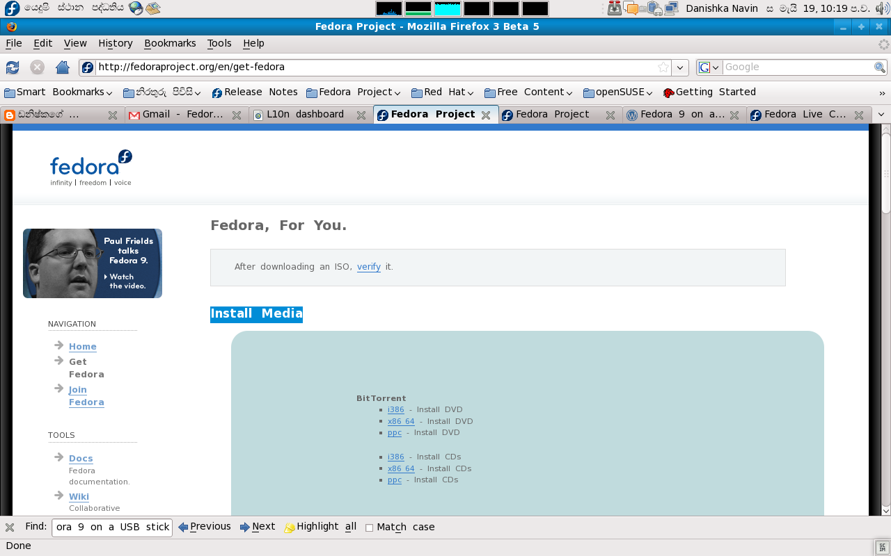This screenshot has width=891, height=556.
Task: Toggle the Match case checkbox
Action: tap(370, 528)
